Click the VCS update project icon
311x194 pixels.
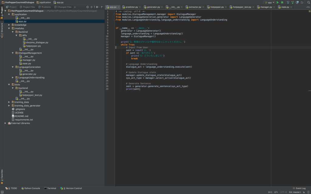(x=288, y=2)
